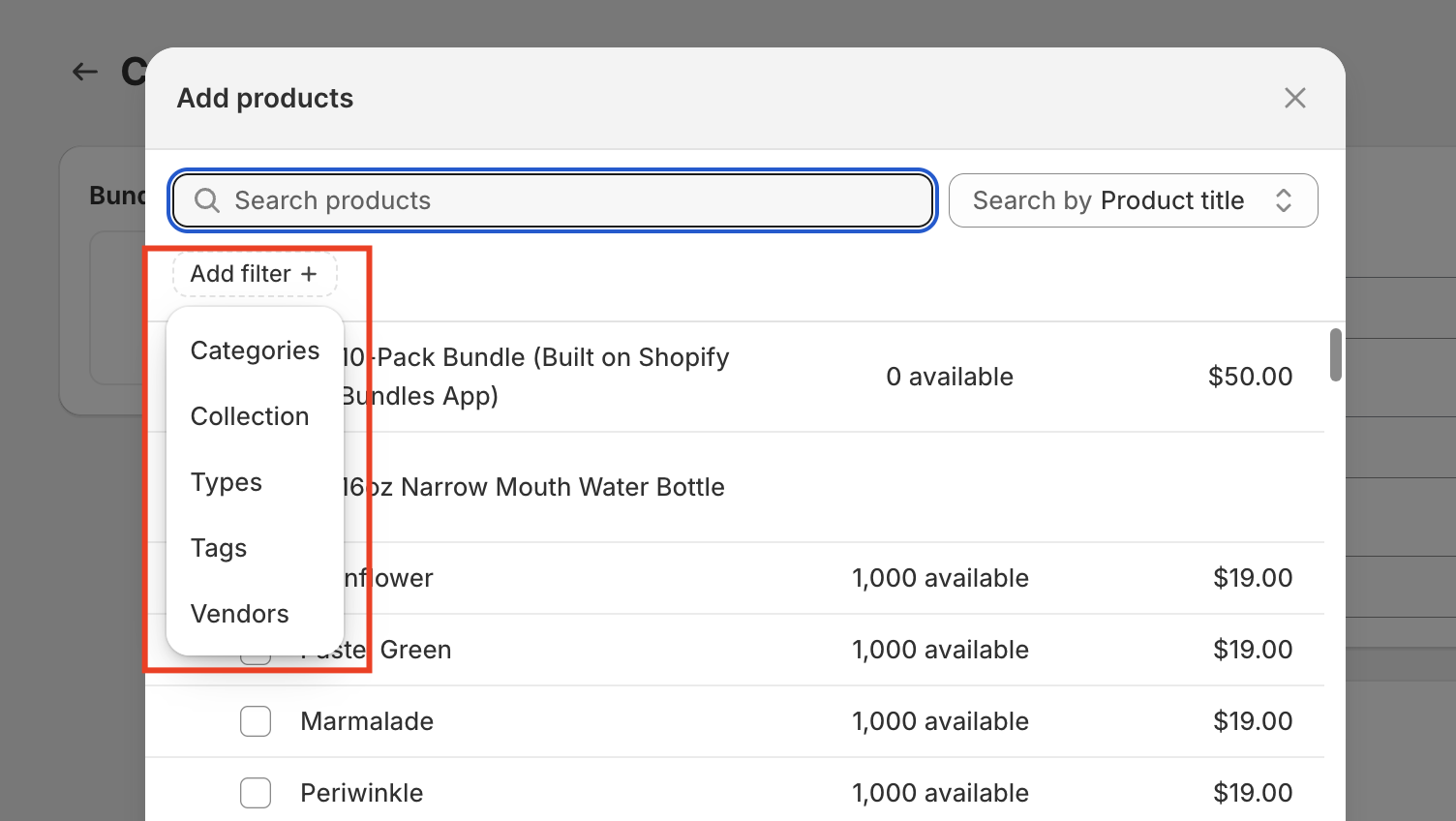Screen dimensions: 1456x821
Task: Tick the Marmalade checkbox
Action: (256, 721)
